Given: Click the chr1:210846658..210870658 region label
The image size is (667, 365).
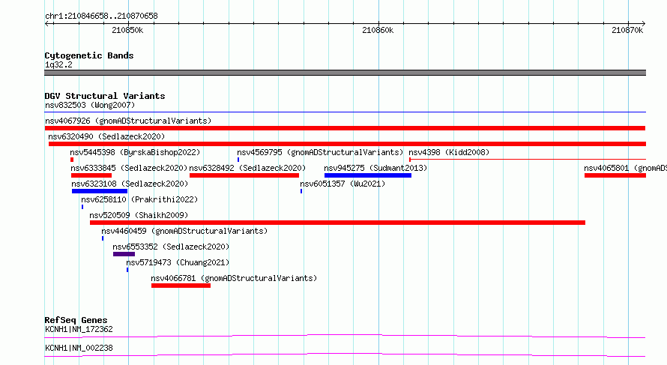Looking at the screenshot, I should pyautogui.click(x=101, y=16).
